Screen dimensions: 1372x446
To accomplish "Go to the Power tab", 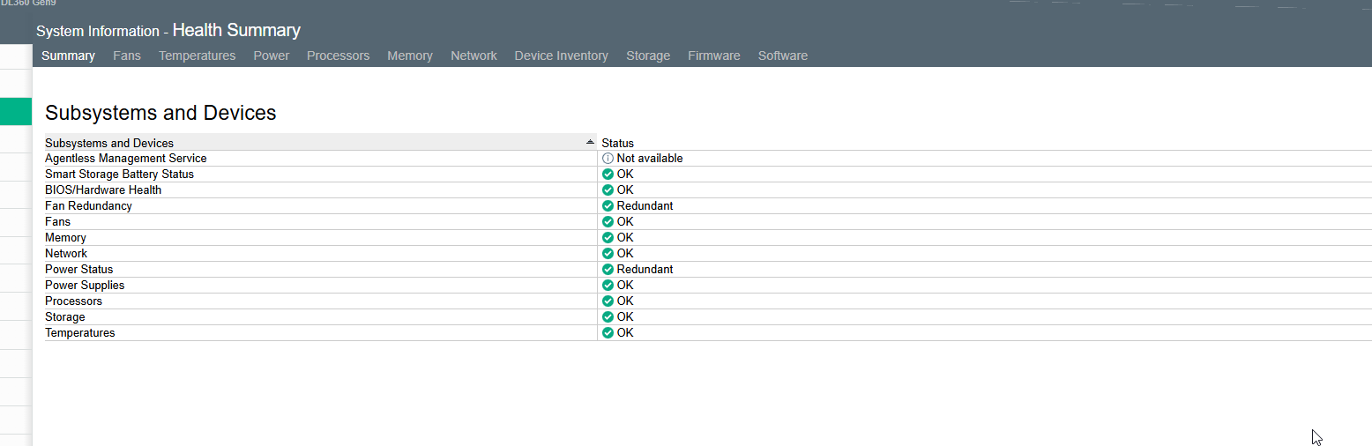I will coord(271,56).
